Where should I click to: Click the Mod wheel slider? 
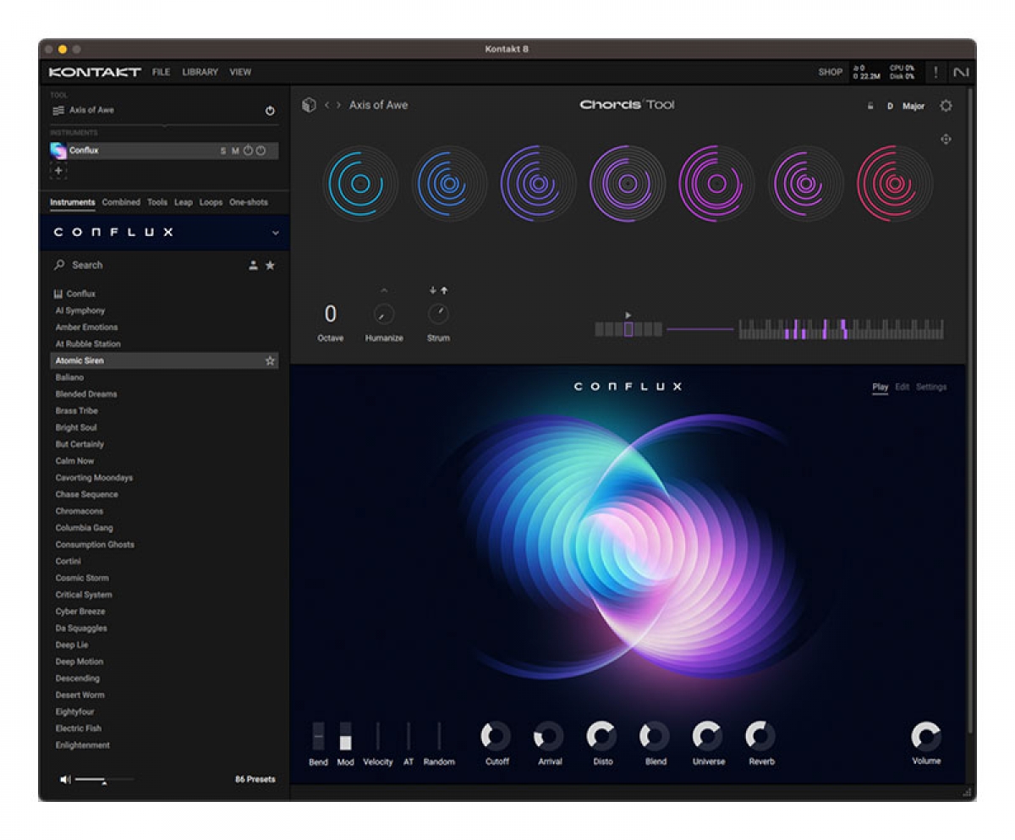pos(345,736)
